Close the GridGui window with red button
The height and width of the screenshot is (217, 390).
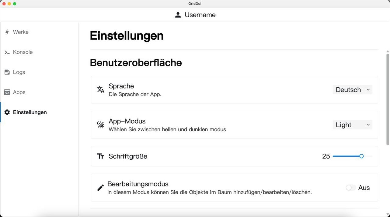[4, 4]
